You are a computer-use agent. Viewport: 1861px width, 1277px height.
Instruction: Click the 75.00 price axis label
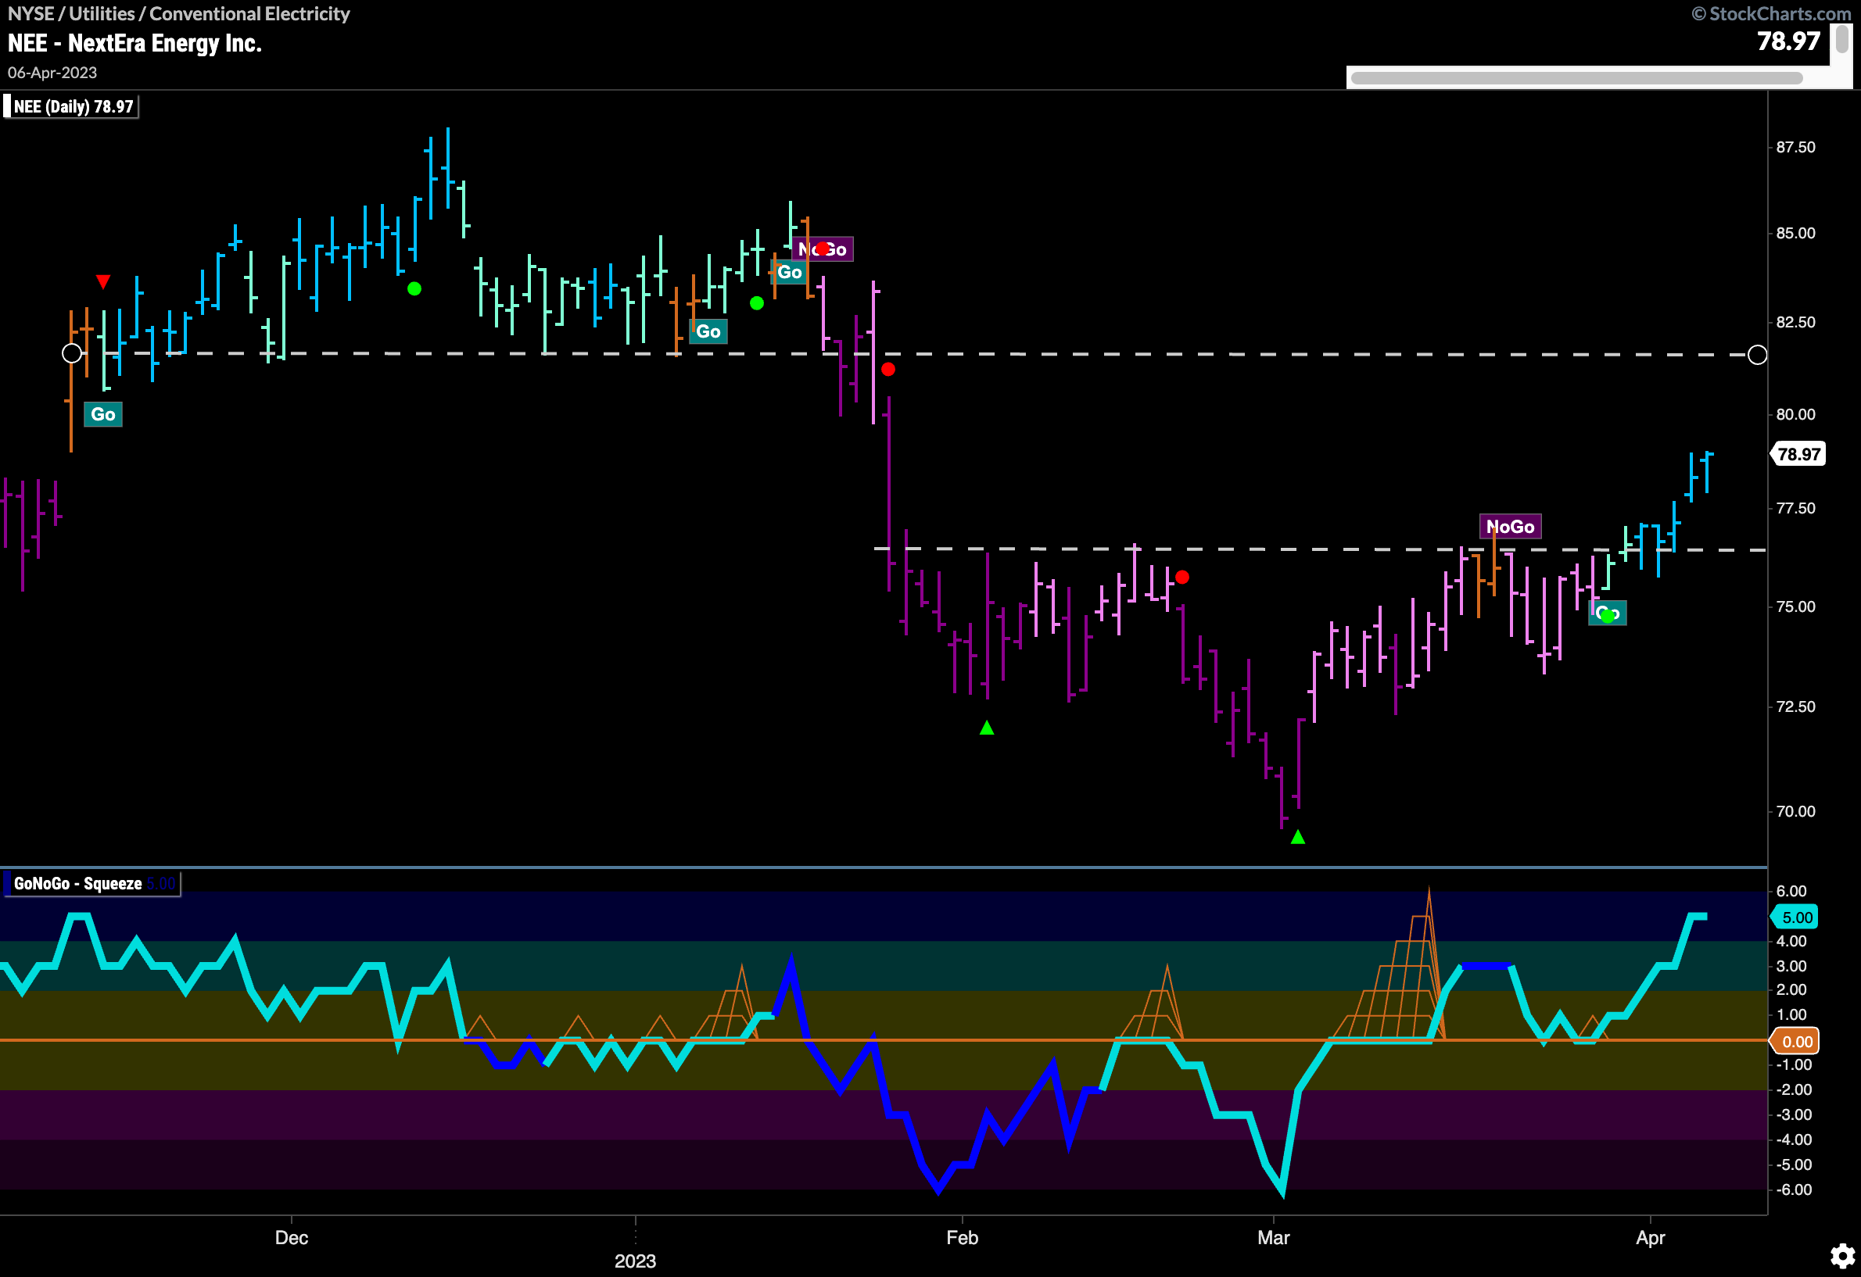pos(1795,606)
